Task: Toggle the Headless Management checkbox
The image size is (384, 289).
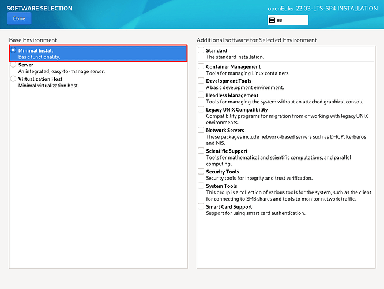Action: [201, 95]
